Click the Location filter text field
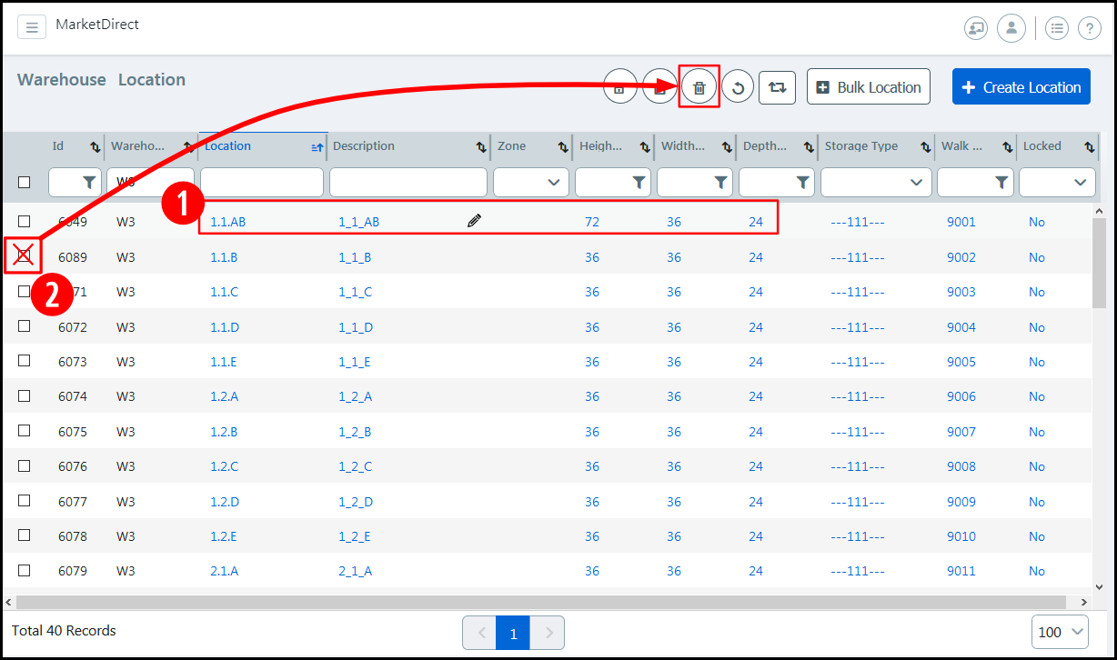 [262, 183]
